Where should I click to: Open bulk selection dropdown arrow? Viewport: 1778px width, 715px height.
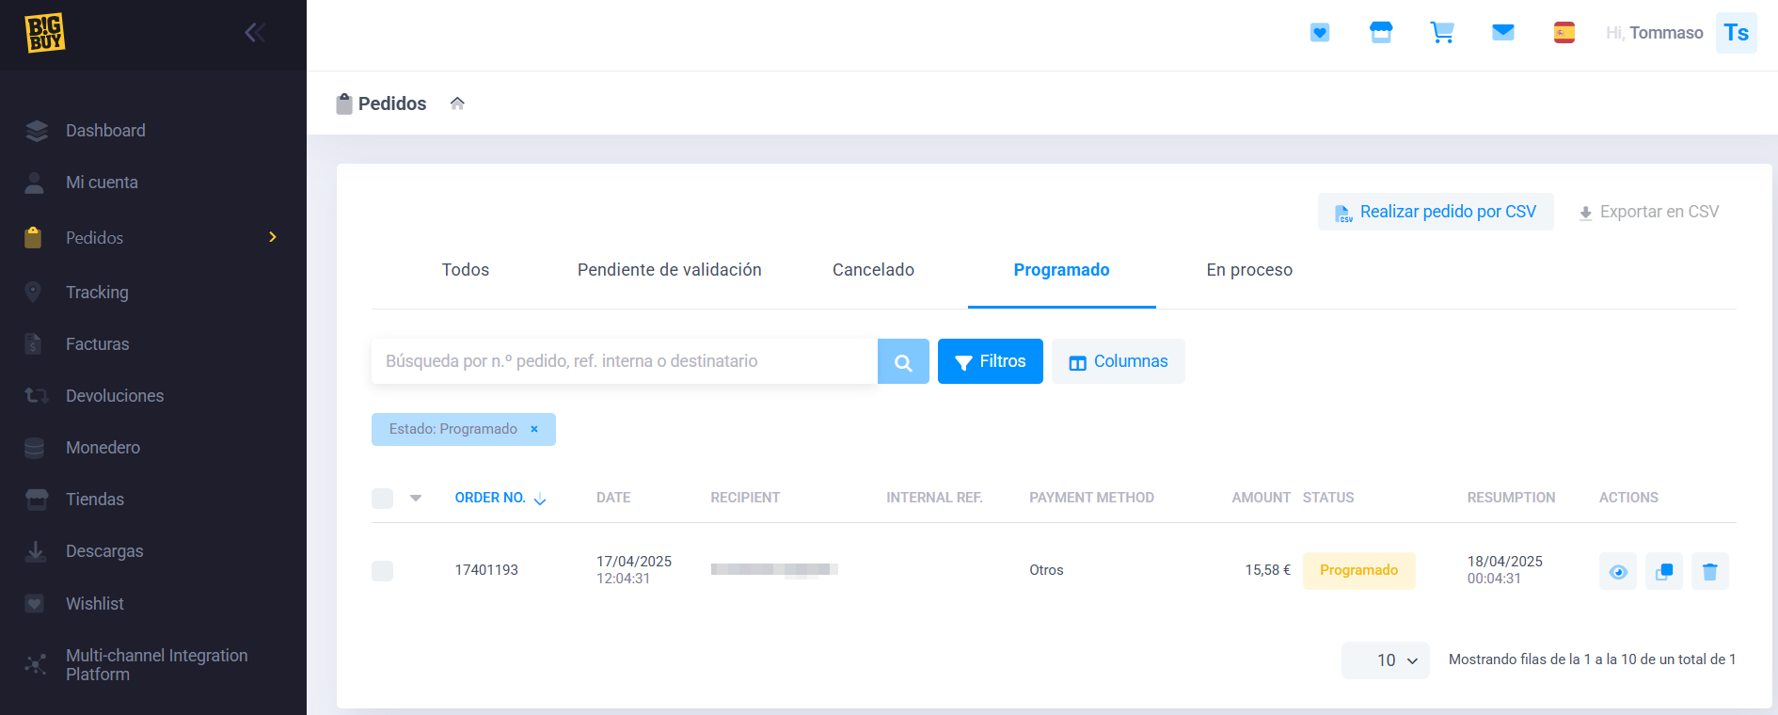(x=416, y=498)
